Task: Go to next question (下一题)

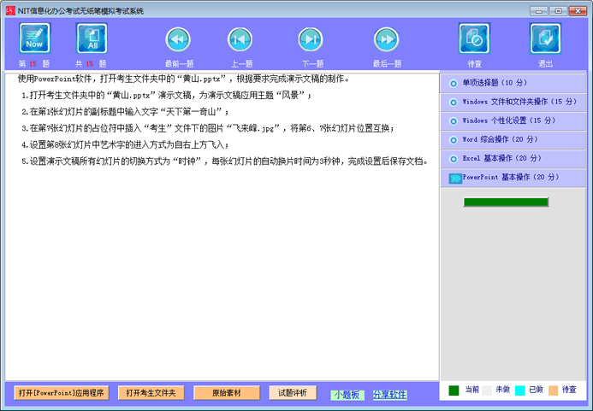Action: 311,39
